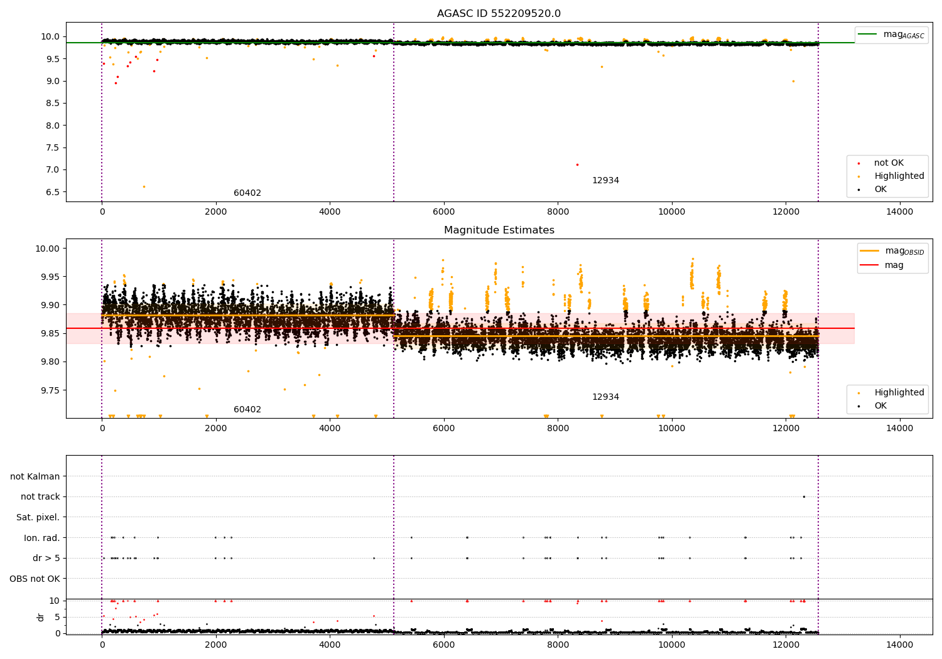Click the red mag legend line sample
Viewport: 942px width, 659px height.
click(869, 265)
